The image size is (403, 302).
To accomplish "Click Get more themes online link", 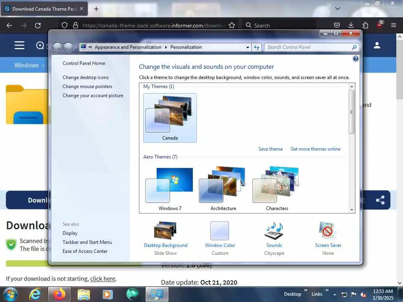I will (315, 149).
